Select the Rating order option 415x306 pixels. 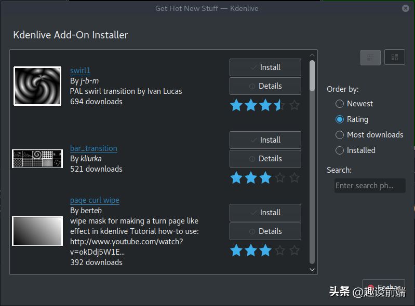352,119
